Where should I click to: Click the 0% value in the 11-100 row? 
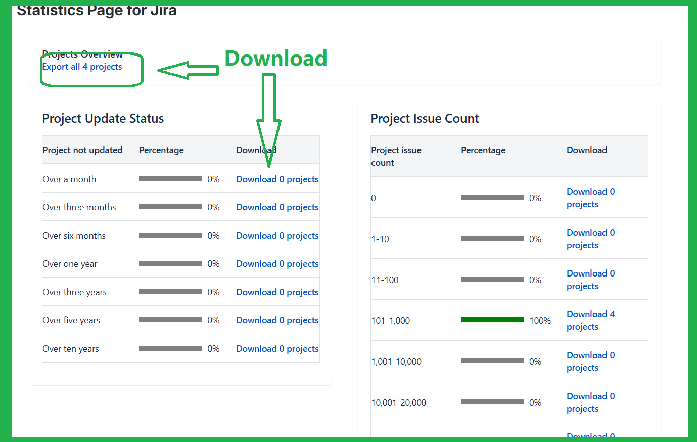(x=535, y=280)
